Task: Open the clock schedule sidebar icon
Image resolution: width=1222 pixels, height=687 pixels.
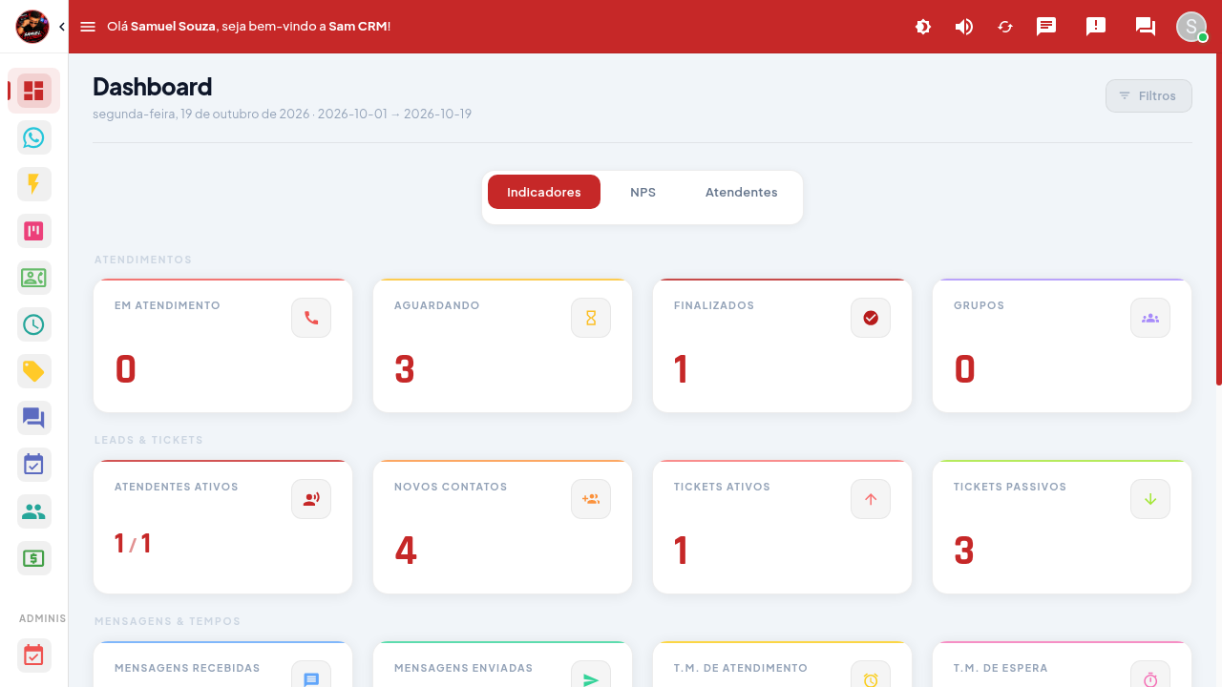Action: (x=34, y=324)
